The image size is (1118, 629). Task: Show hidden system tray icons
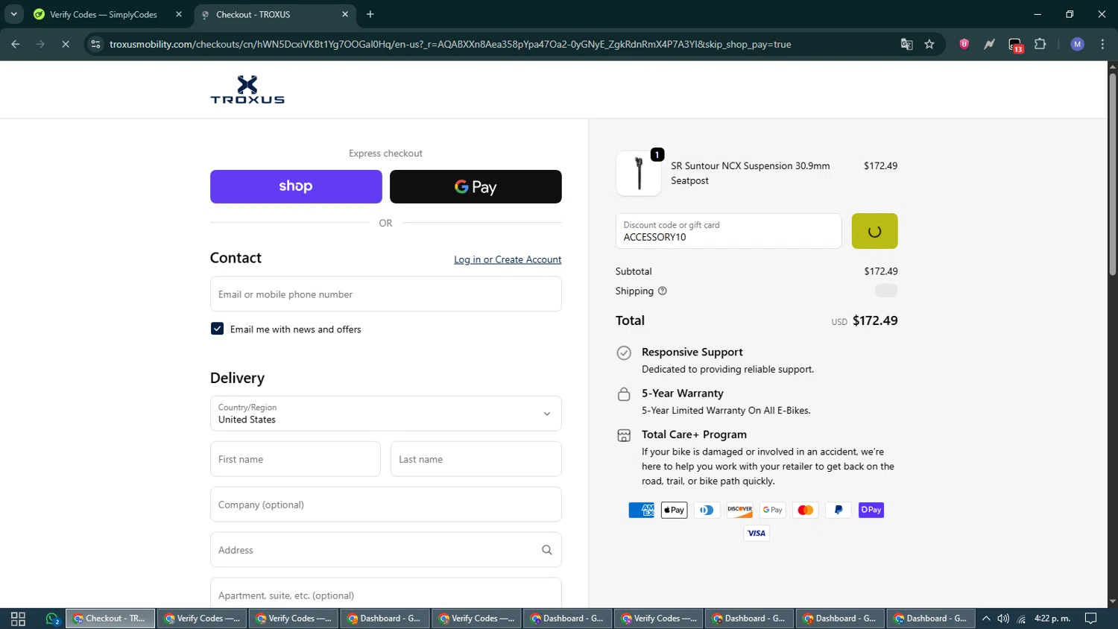click(985, 619)
